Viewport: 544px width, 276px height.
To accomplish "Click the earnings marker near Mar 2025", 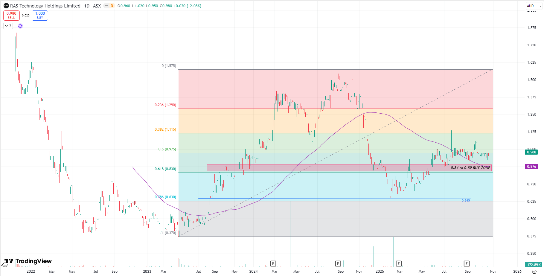I will pyautogui.click(x=399, y=263).
